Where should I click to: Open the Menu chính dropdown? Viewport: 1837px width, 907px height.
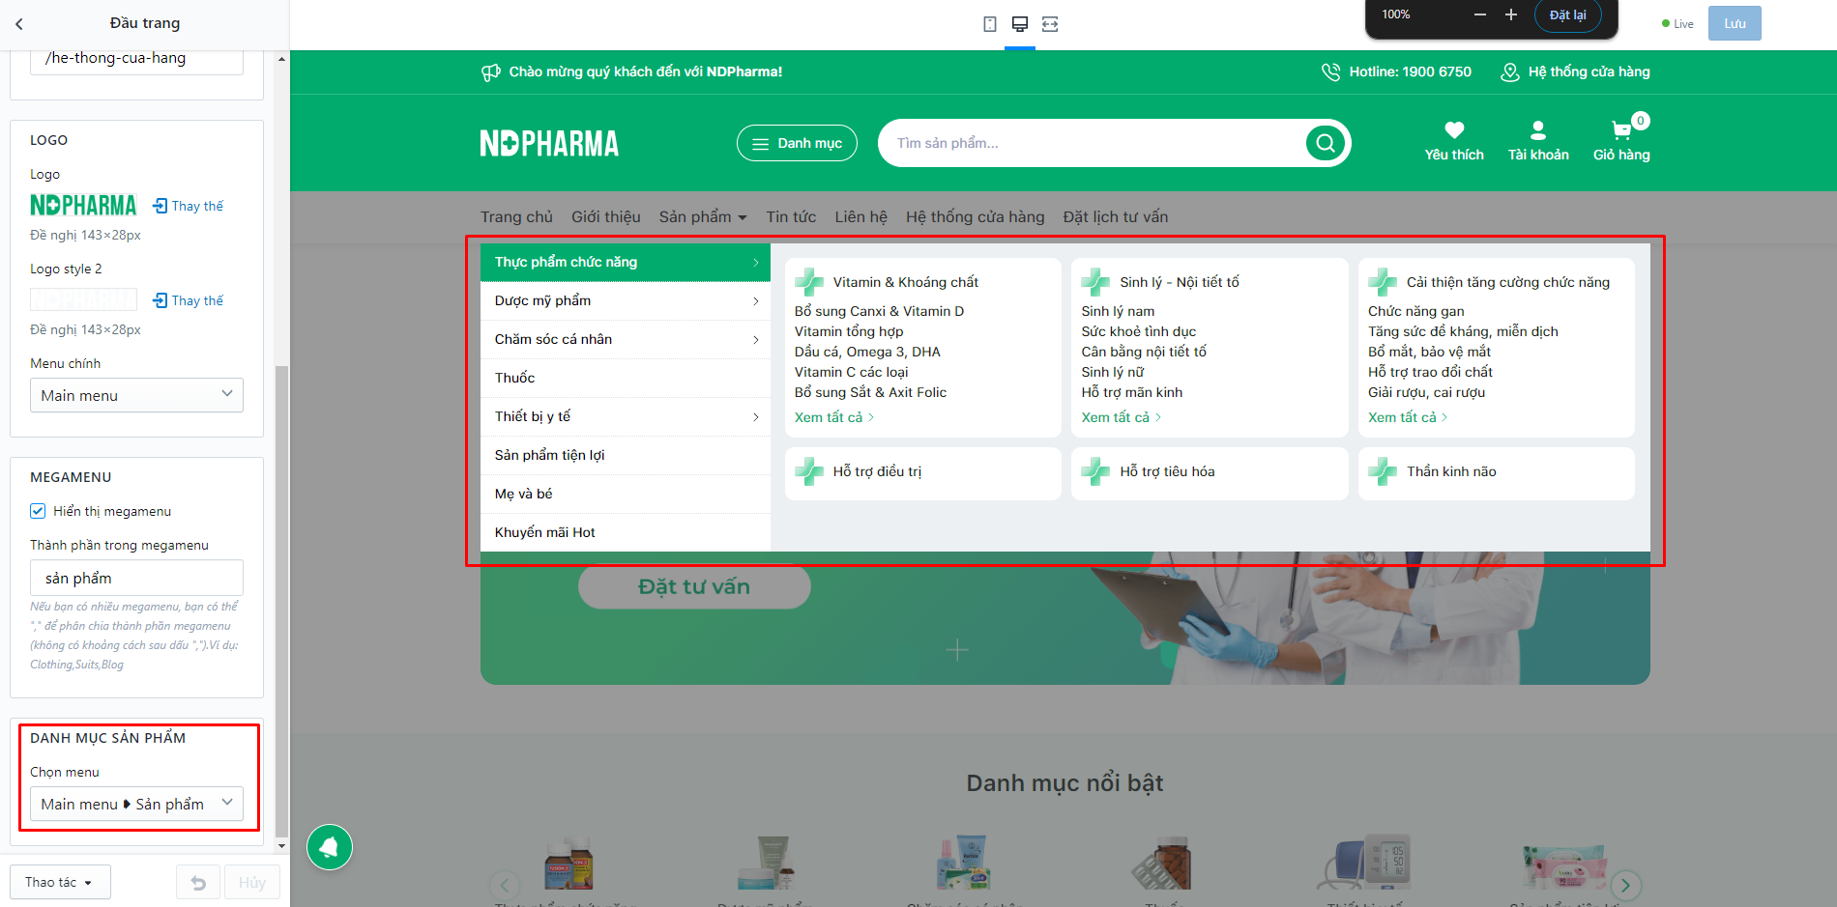[x=136, y=395]
